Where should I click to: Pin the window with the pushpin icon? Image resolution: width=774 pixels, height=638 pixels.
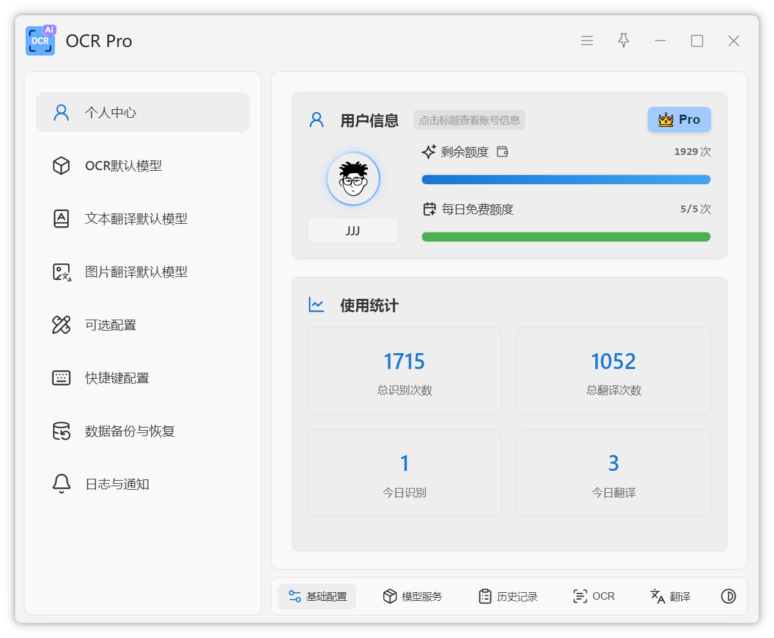click(x=623, y=41)
